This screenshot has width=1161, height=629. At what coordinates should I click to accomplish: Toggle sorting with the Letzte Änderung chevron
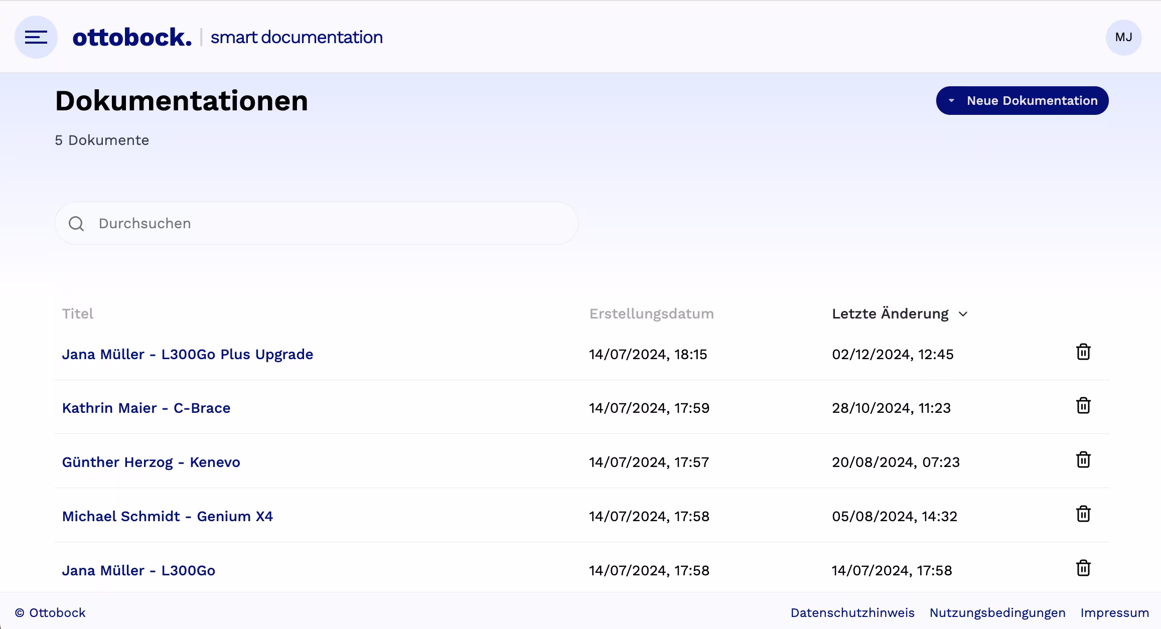[964, 313]
